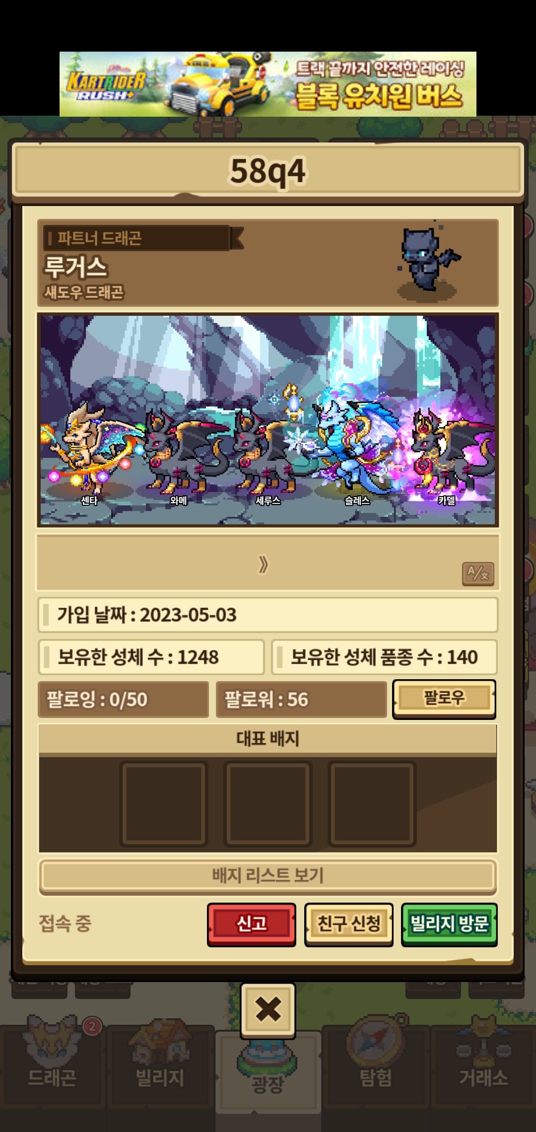
Task: Report the player using 신고
Action: tap(252, 924)
